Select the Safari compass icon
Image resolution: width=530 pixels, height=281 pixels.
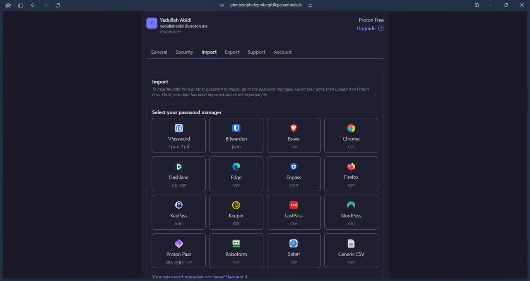(x=294, y=243)
